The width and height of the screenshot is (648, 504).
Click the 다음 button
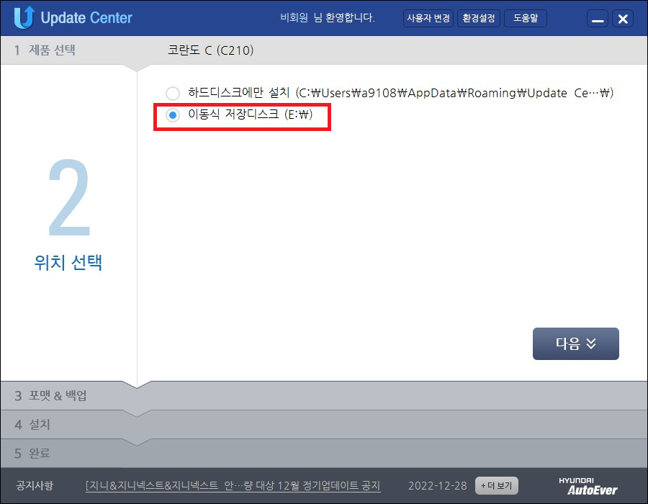click(576, 343)
